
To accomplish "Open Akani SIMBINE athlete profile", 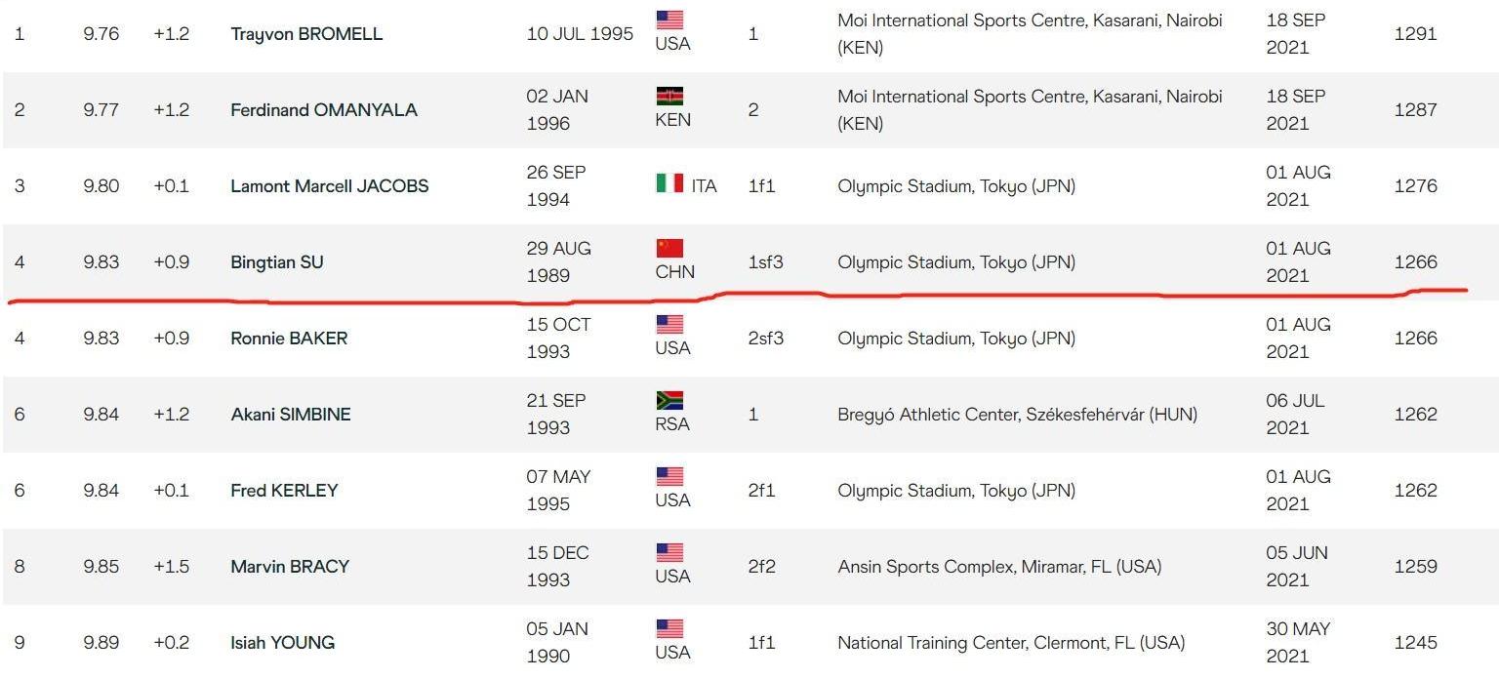I will (x=291, y=415).
